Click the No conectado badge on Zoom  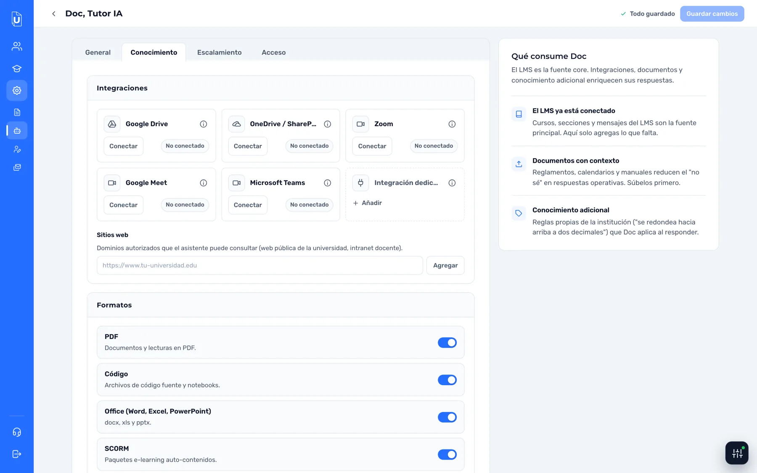434,146
